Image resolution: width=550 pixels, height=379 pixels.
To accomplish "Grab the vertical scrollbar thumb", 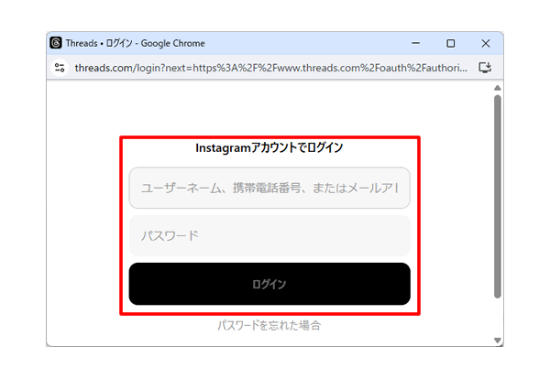I will point(498,192).
